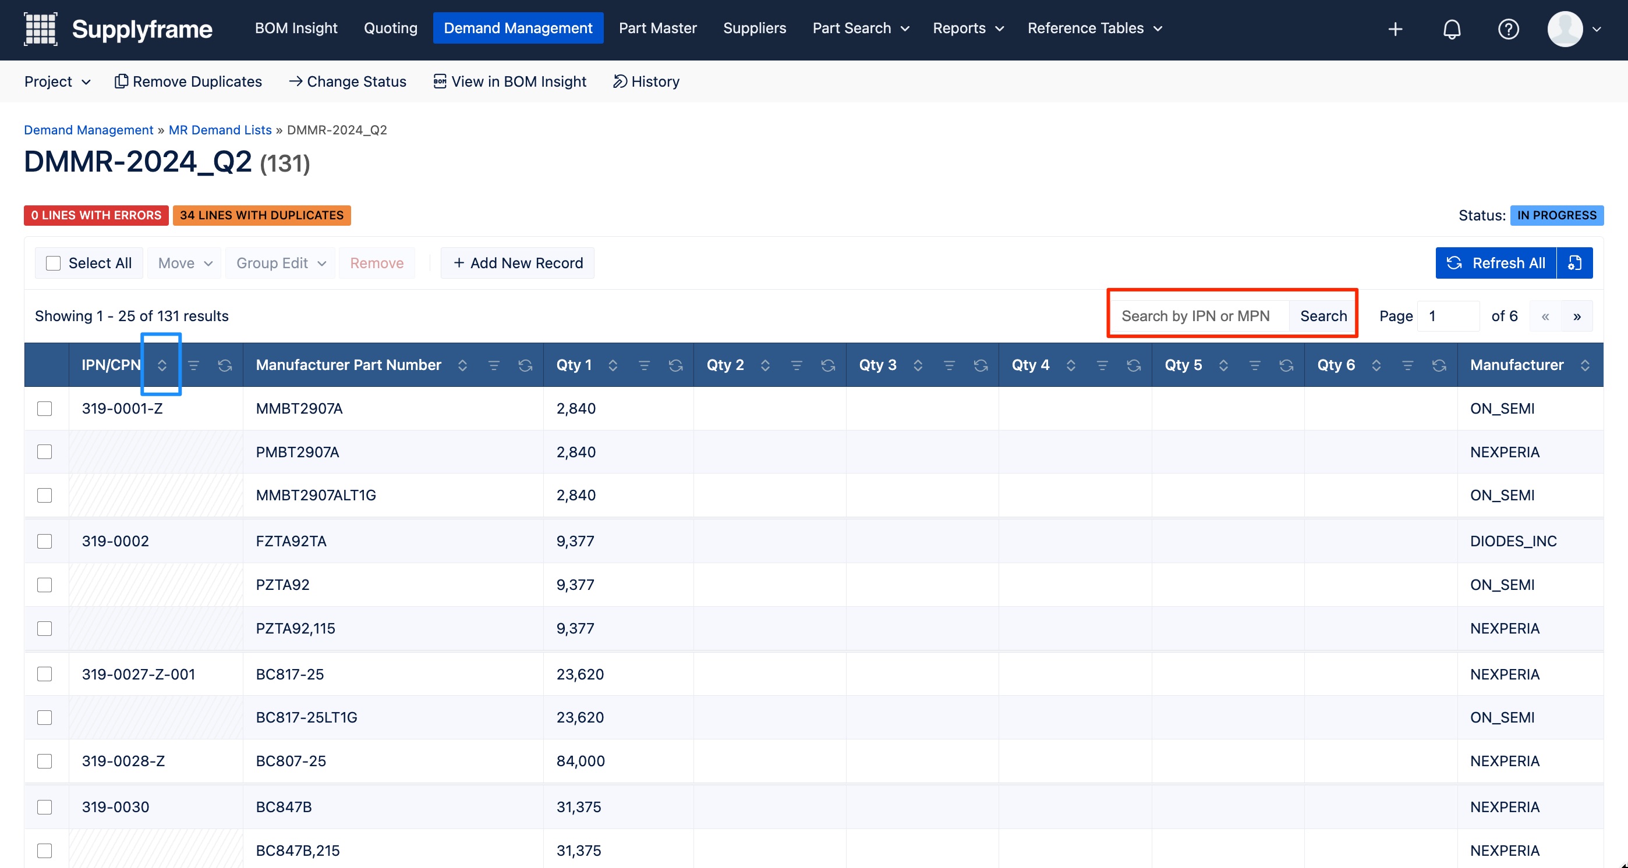Open the Quoting tab
1628x868 pixels.
click(391, 29)
